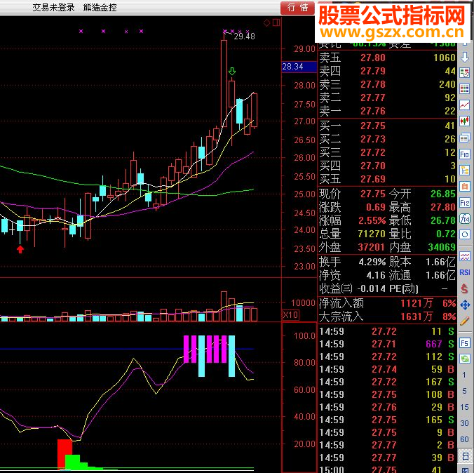Click the 量比 0.72 value
The width and height of the screenshot is (474, 473).
(446, 234)
